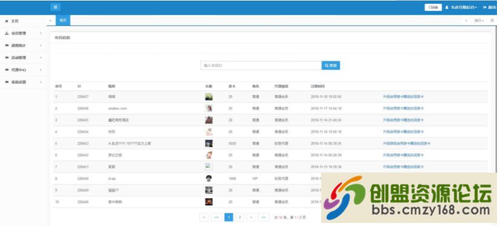This screenshot has width=500, height=226.
Task: Click the 会员信息 panel title
Action: [x=62, y=38]
